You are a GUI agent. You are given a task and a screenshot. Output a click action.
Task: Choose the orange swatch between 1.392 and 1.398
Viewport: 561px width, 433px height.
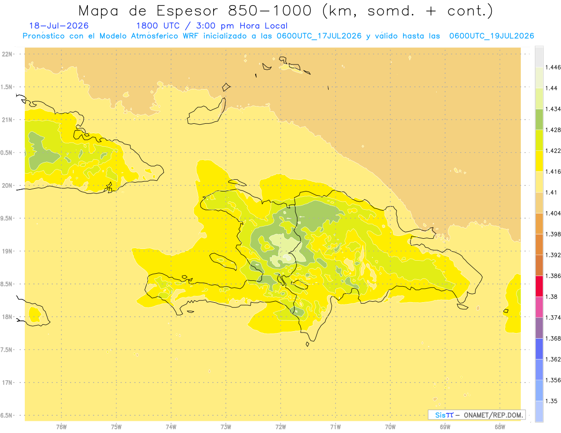coord(539,244)
